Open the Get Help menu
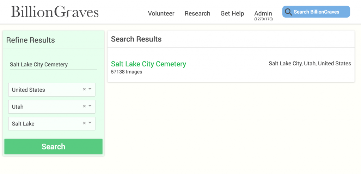361x174 pixels. pyautogui.click(x=232, y=13)
